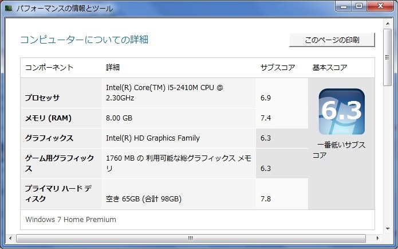Click the window icon in title bar
This screenshot has width=398, height=249.
(9, 8)
